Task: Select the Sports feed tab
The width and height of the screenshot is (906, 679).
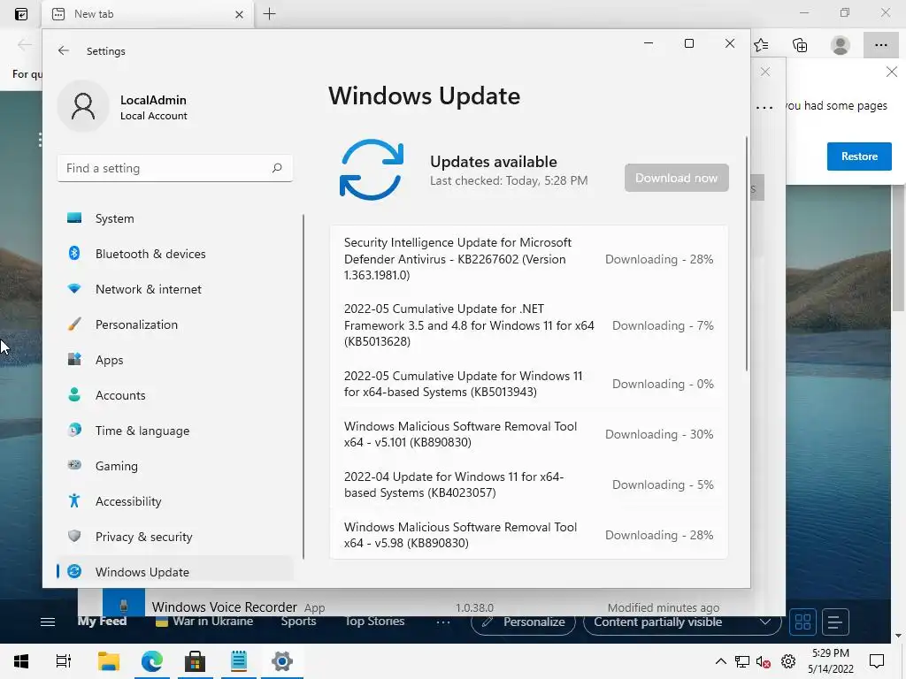Action: (298, 622)
